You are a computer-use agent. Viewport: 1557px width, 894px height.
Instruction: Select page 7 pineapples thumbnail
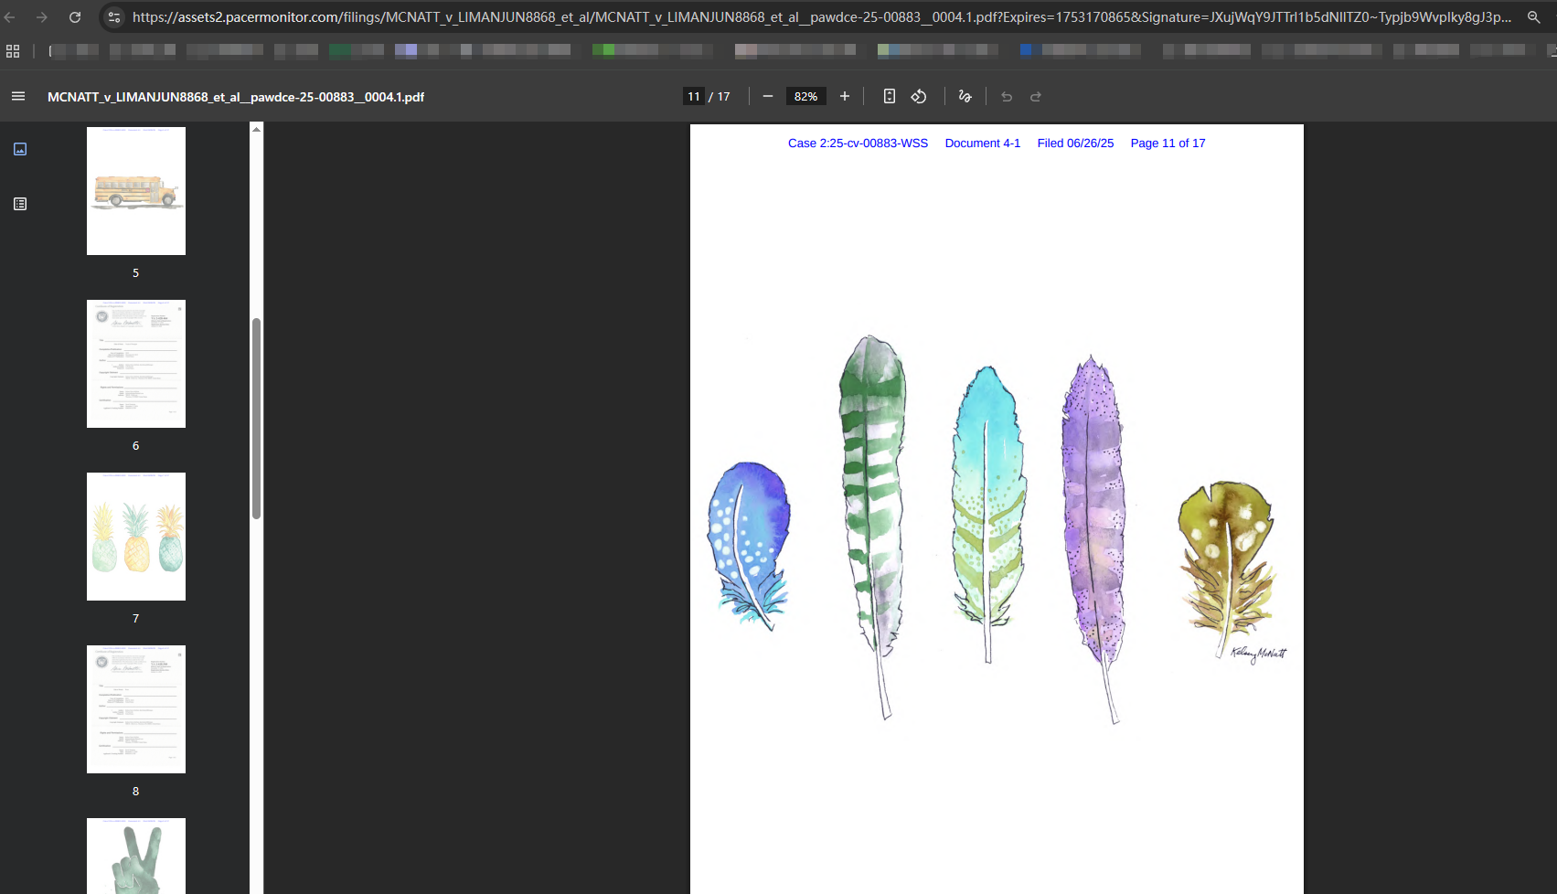pyautogui.click(x=136, y=537)
